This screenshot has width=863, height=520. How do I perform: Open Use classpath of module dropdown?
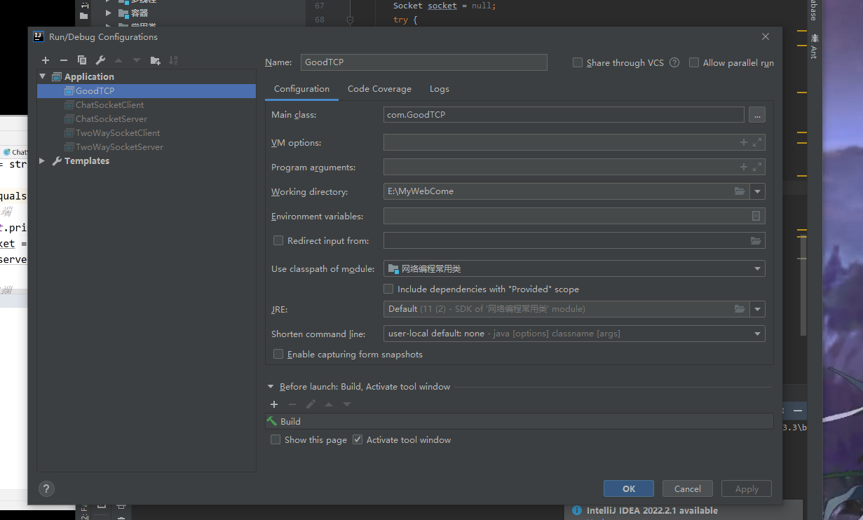click(757, 268)
